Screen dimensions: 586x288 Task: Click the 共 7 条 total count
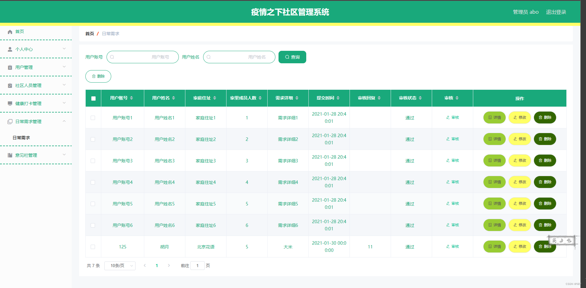click(x=93, y=266)
